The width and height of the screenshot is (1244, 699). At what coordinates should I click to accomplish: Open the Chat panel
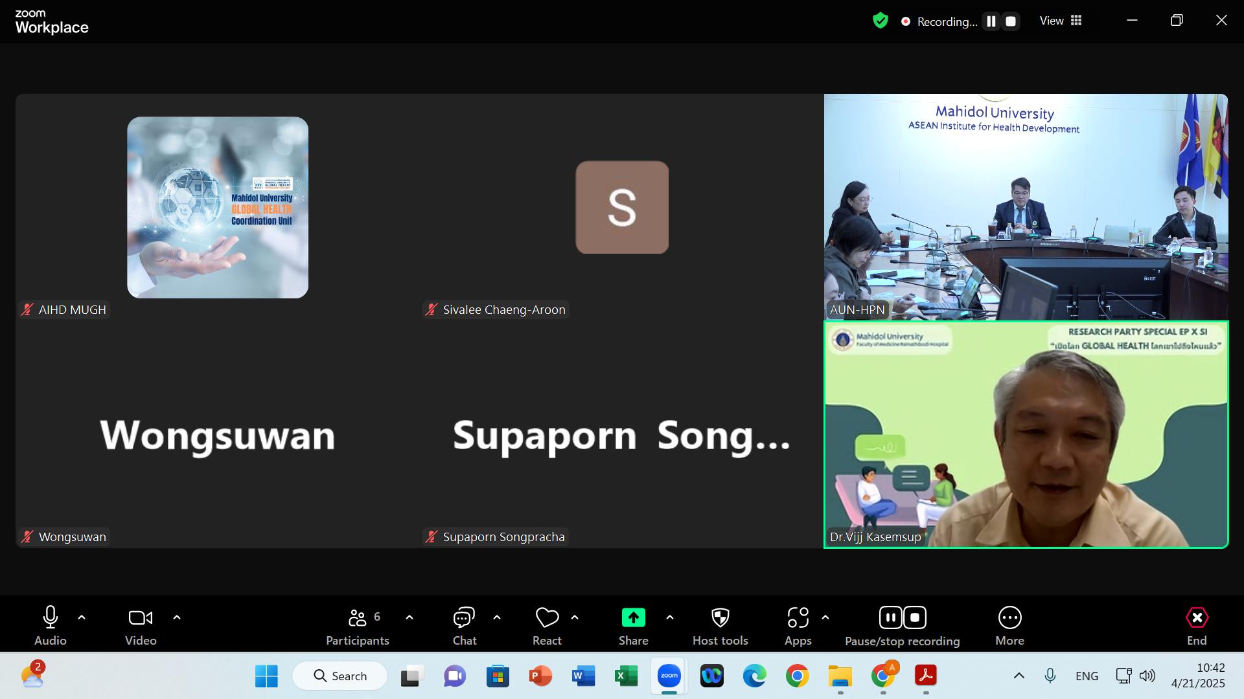click(x=464, y=625)
